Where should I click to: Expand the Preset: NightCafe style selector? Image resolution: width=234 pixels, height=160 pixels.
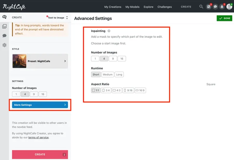tap(40, 61)
